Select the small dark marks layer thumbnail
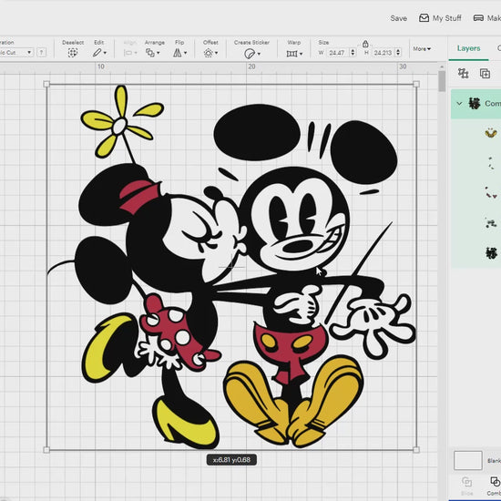501x501 pixels. (491, 163)
